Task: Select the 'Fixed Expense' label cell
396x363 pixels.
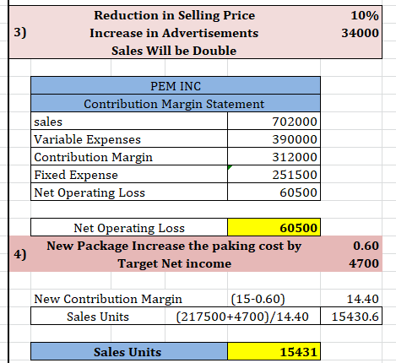Action: pos(129,175)
